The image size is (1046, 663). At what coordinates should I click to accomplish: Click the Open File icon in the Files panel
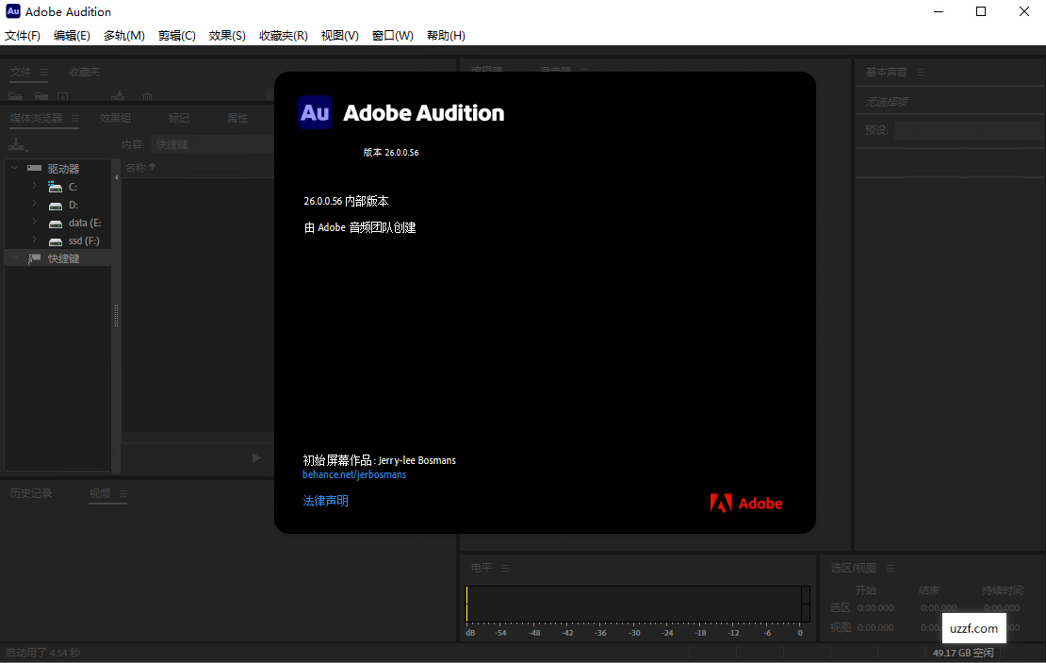point(16,96)
